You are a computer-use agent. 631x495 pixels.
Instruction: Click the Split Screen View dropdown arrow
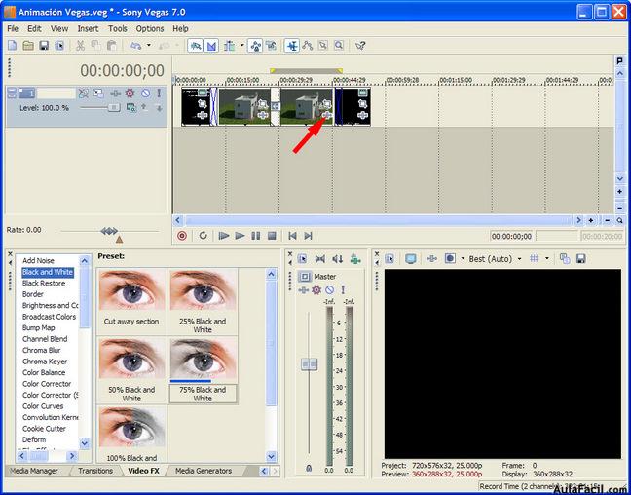[x=463, y=258]
